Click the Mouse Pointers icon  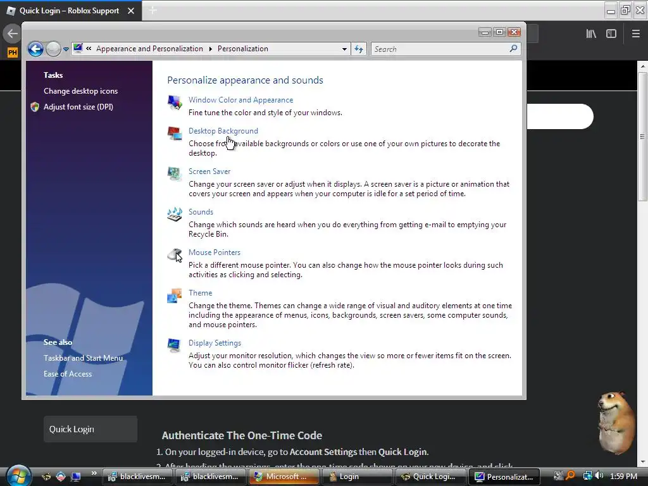coord(175,254)
